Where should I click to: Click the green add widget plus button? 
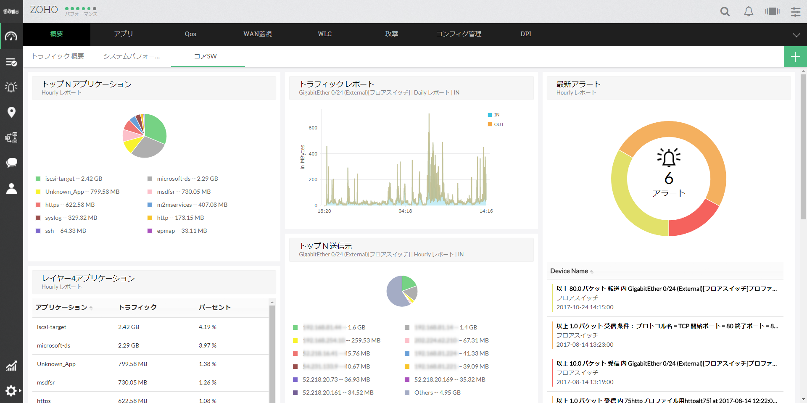coord(795,57)
